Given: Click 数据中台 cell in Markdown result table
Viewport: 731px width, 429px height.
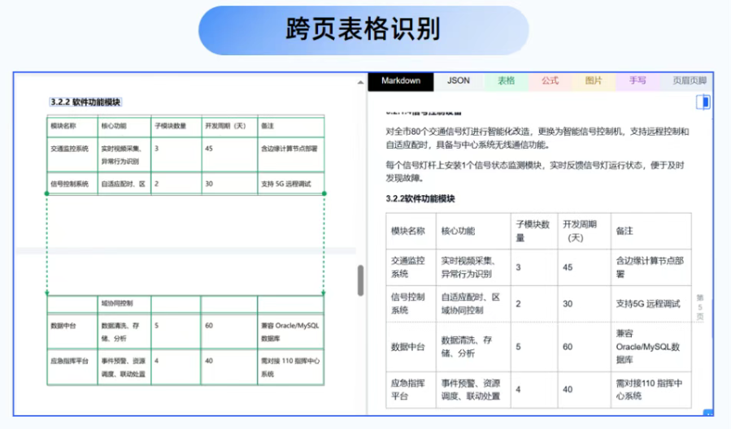Looking at the screenshot, I should pos(411,347).
